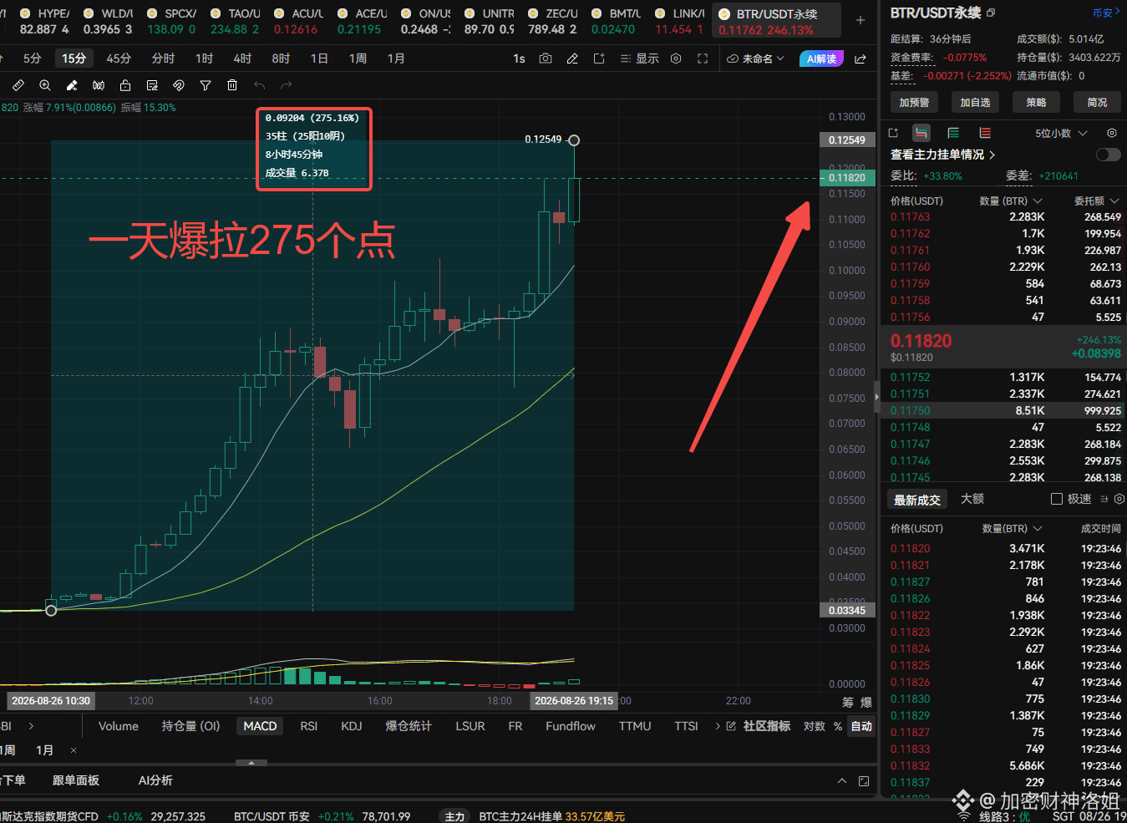The width and height of the screenshot is (1127, 823).
Task: Toggle the 持仓量 (OI) indicator
Action: pos(190,726)
